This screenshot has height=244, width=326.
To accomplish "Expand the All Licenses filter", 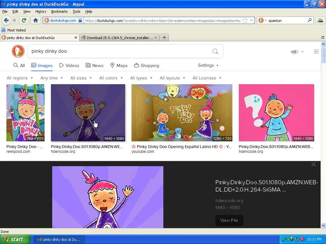I will pos(207,78).
